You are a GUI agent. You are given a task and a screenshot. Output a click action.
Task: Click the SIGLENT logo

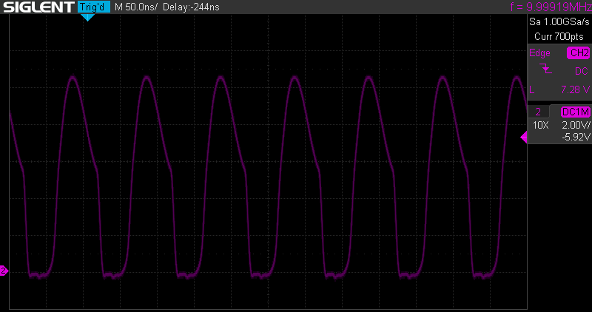[38, 7]
